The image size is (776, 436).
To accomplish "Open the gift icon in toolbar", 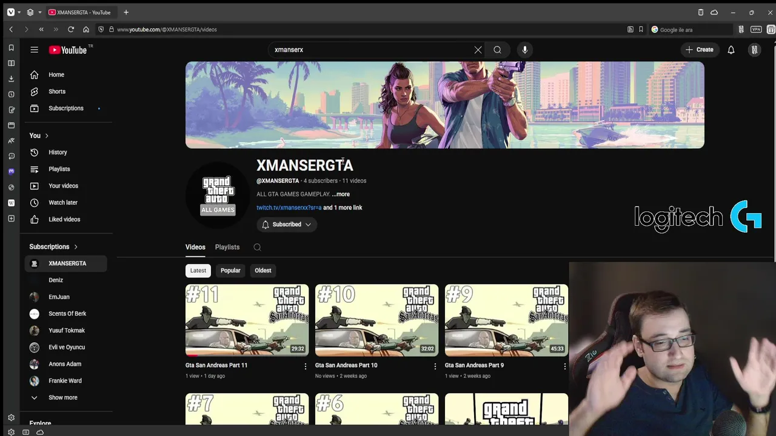I will tap(771, 29).
